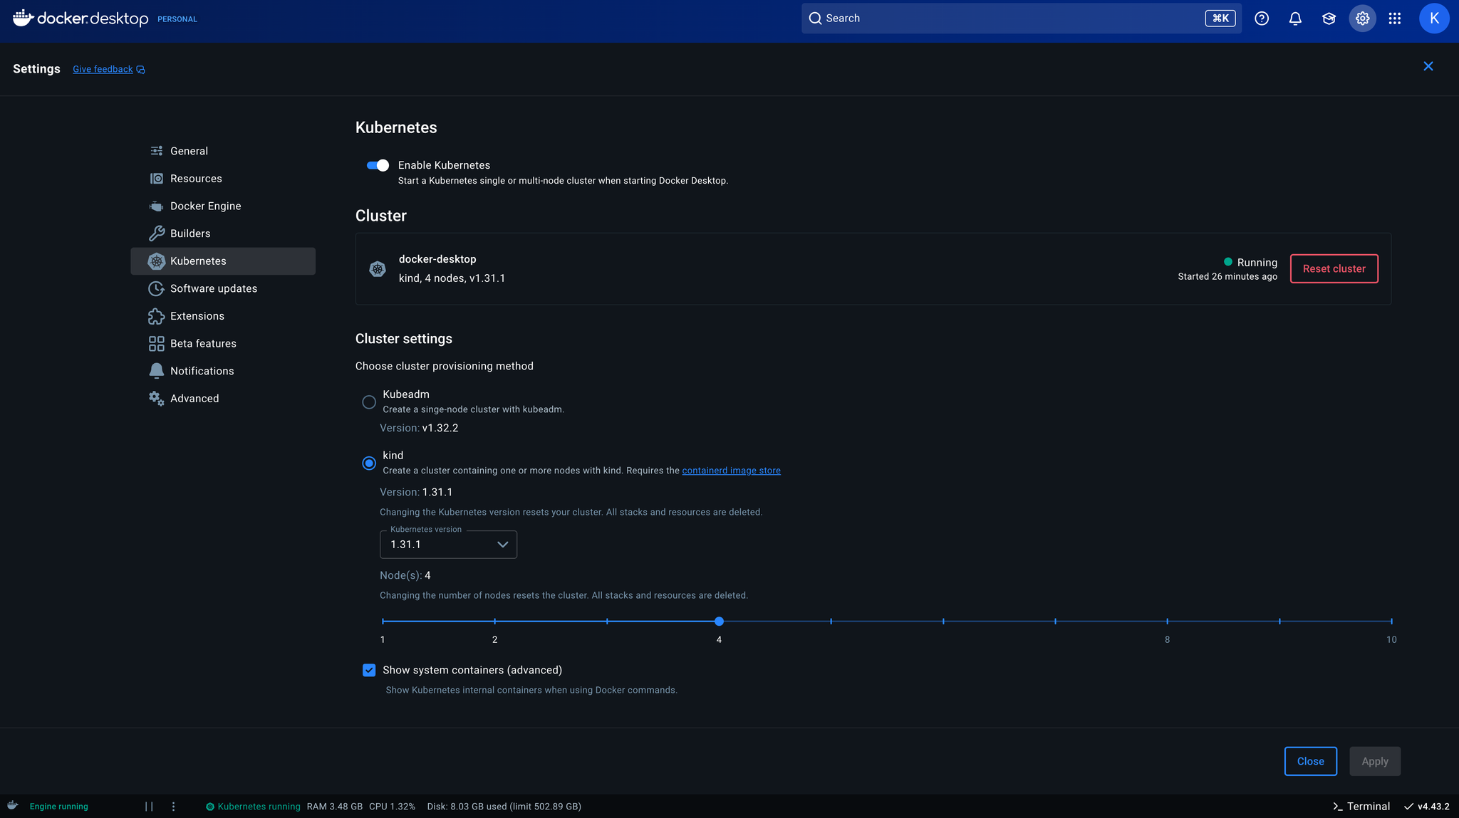Go to Docker Engine settings
The width and height of the screenshot is (1459, 818).
223,206
